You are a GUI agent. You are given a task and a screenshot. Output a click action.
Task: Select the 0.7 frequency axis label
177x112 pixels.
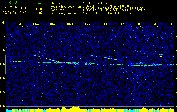coord(3,92)
